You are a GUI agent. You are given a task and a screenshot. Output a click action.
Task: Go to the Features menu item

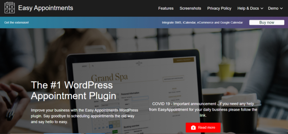pyautogui.click(x=166, y=8)
